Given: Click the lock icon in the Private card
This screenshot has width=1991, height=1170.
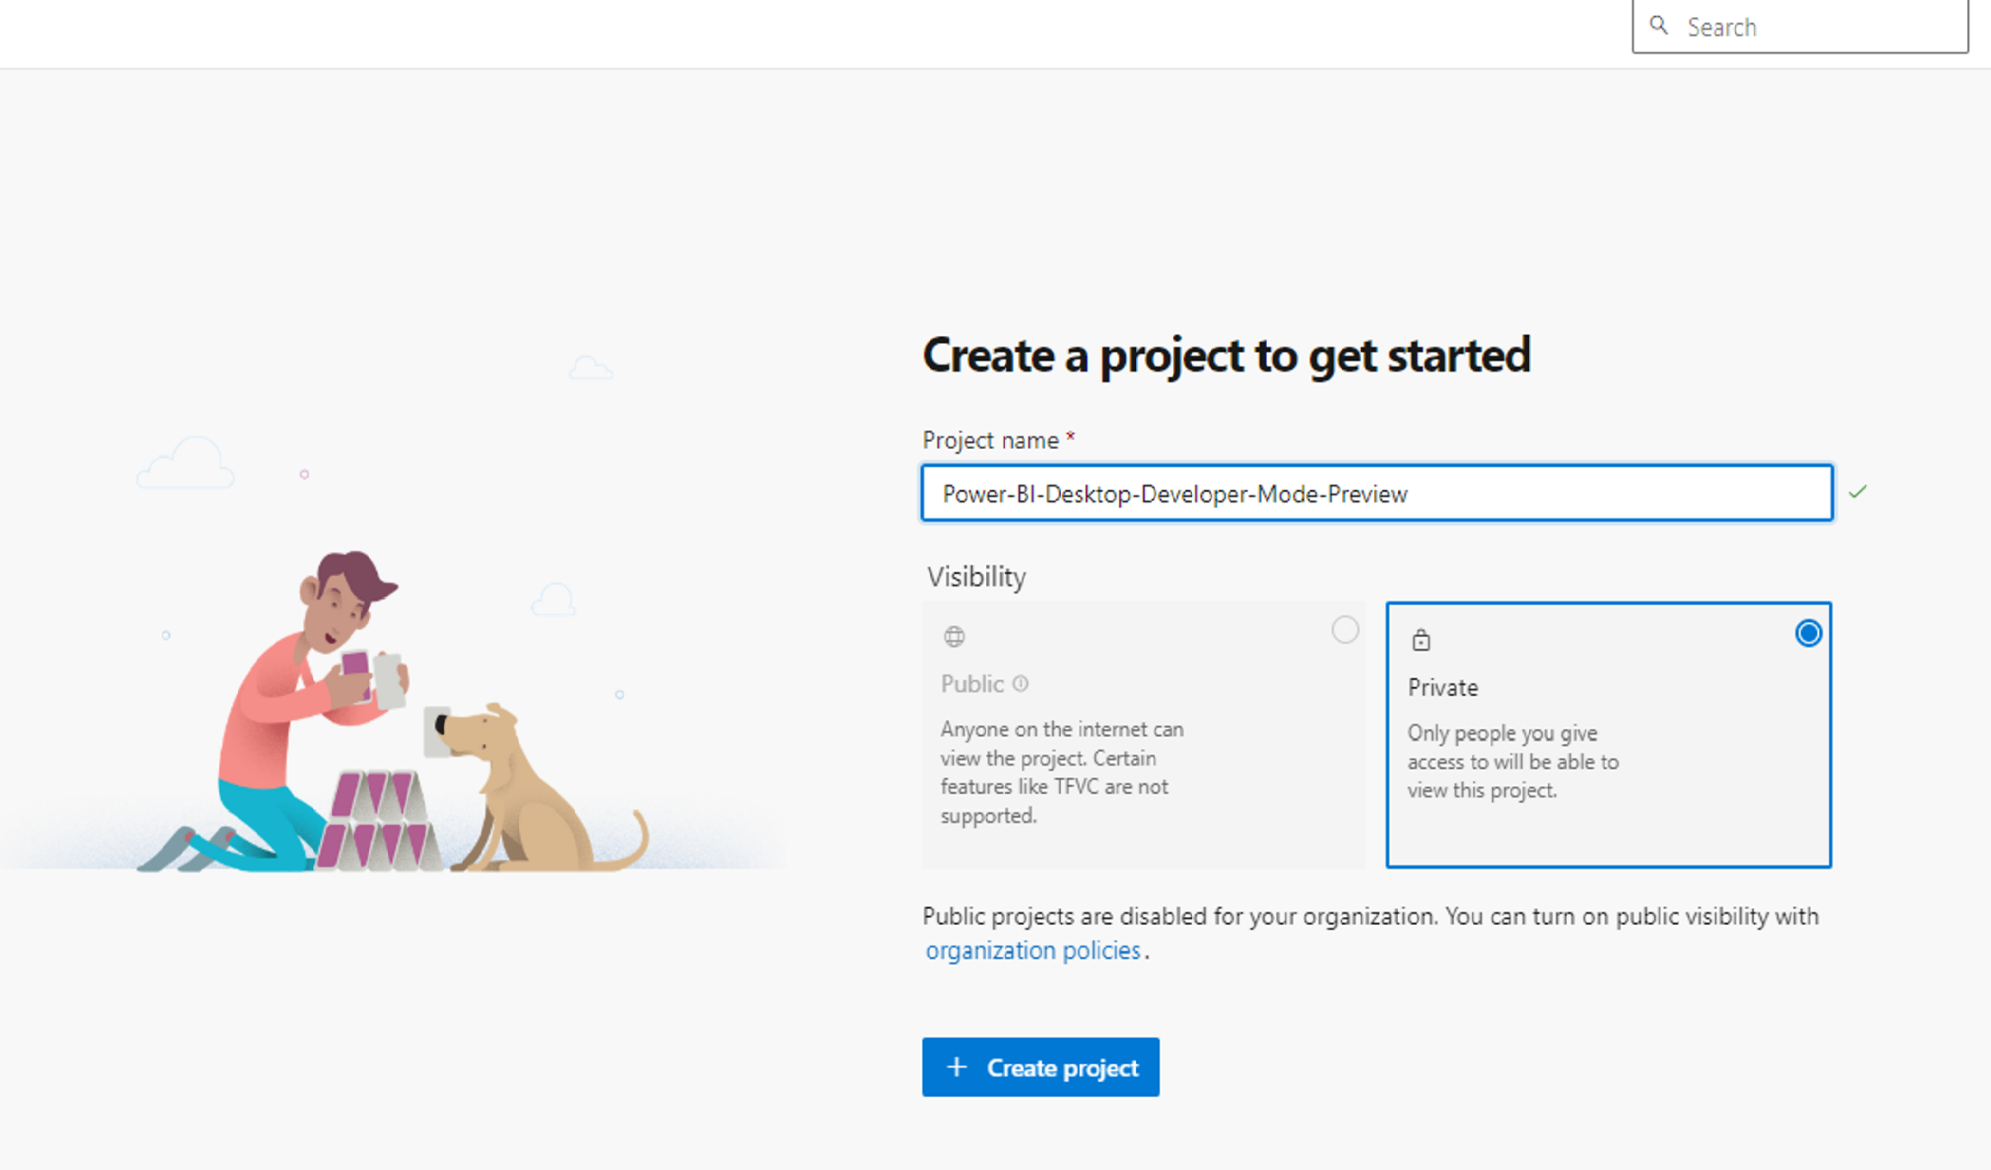Looking at the screenshot, I should click(1420, 639).
